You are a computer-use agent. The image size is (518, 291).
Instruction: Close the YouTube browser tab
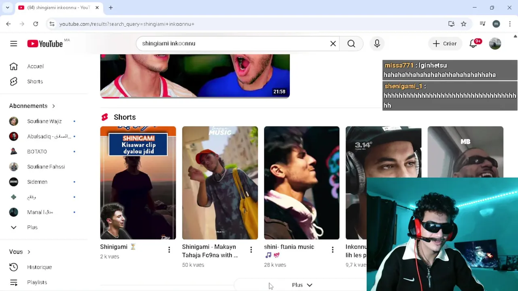(x=97, y=8)
